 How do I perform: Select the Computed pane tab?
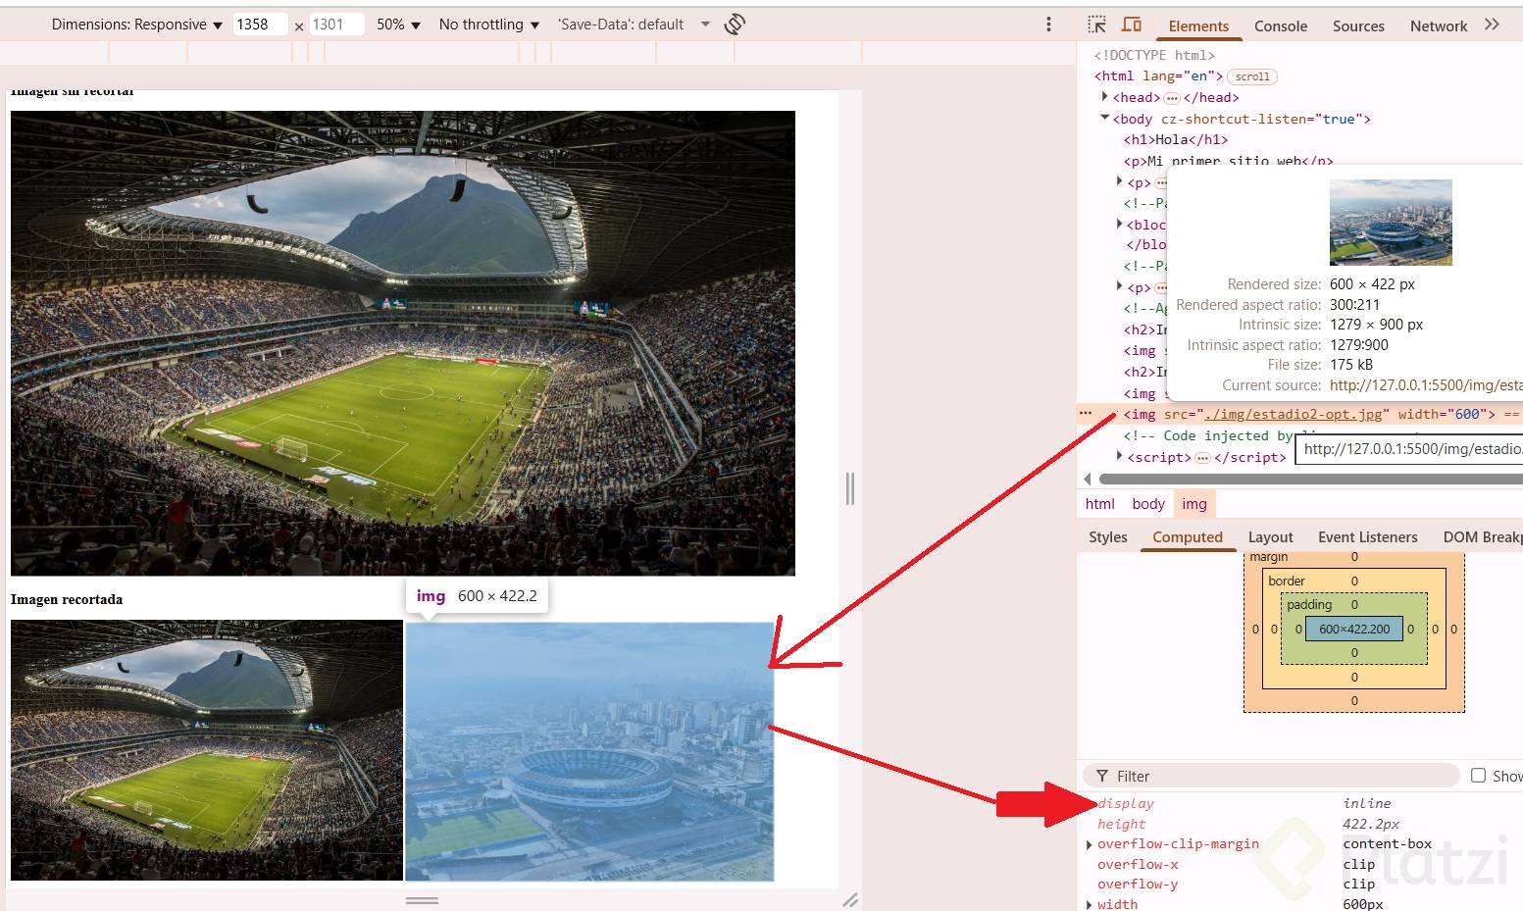pyautogui.click(x=1188, y=537)
